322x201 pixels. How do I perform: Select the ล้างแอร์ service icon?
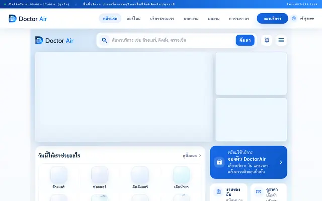59,175
